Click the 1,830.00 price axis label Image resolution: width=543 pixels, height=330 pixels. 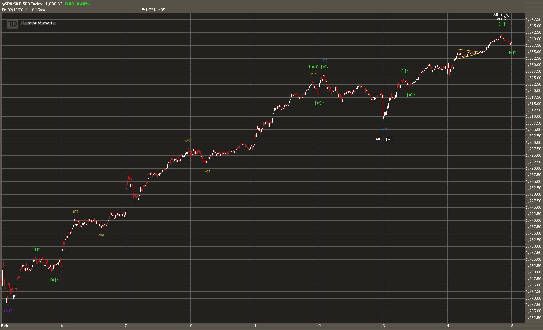(x=534, y=65)
